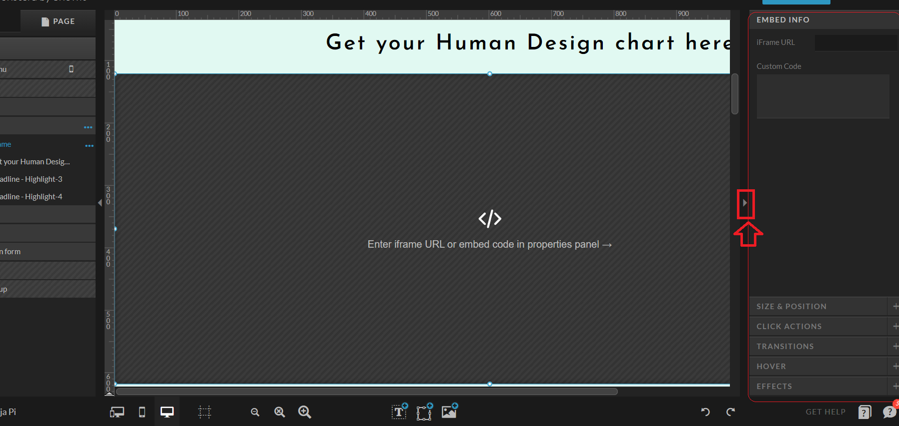The height and width of the screenshot is (426, 899).
Task: Open the help question mark icon
Action: pos(864,412)
